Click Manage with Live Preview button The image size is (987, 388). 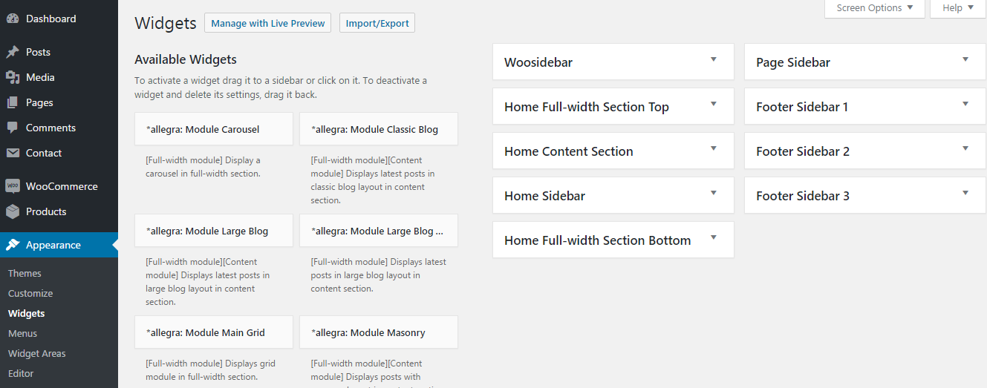(267, 23)
